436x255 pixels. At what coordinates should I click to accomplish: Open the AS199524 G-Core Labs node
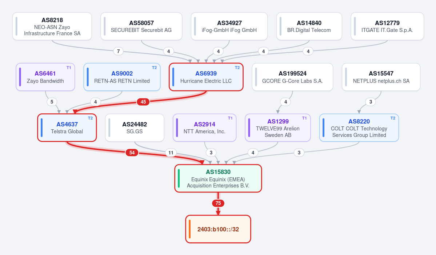tap(292, 77)
